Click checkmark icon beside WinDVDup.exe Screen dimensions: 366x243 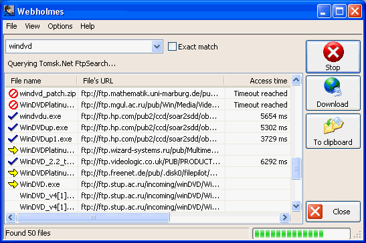(x=13, y=128)
